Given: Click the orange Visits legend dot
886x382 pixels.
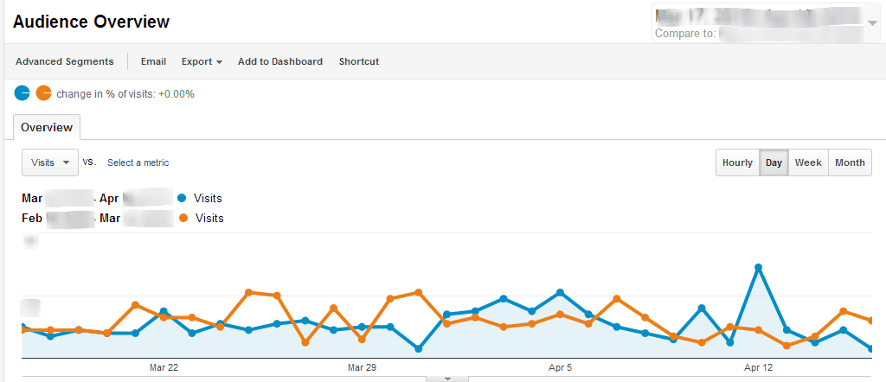Looking at the screenshot, I should 183,218.
